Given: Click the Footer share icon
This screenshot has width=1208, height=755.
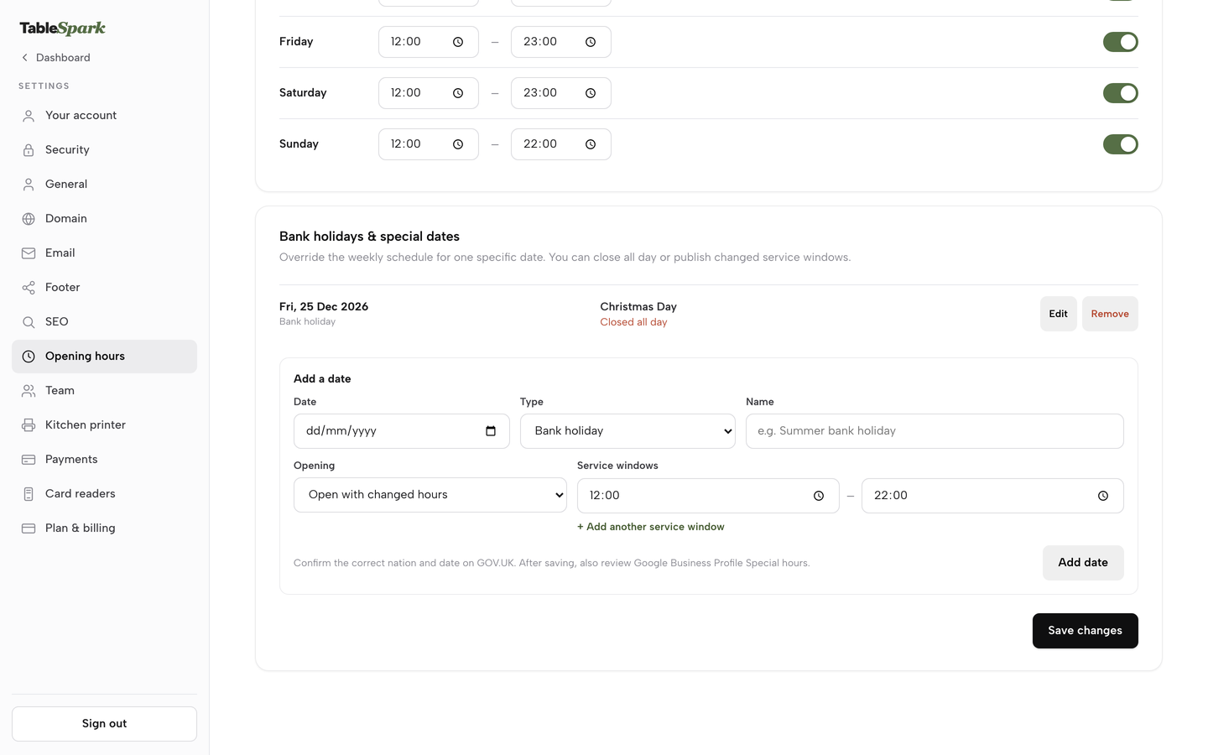Looking at the screenshot, I should pyautogui.click(x=29, y=288).
